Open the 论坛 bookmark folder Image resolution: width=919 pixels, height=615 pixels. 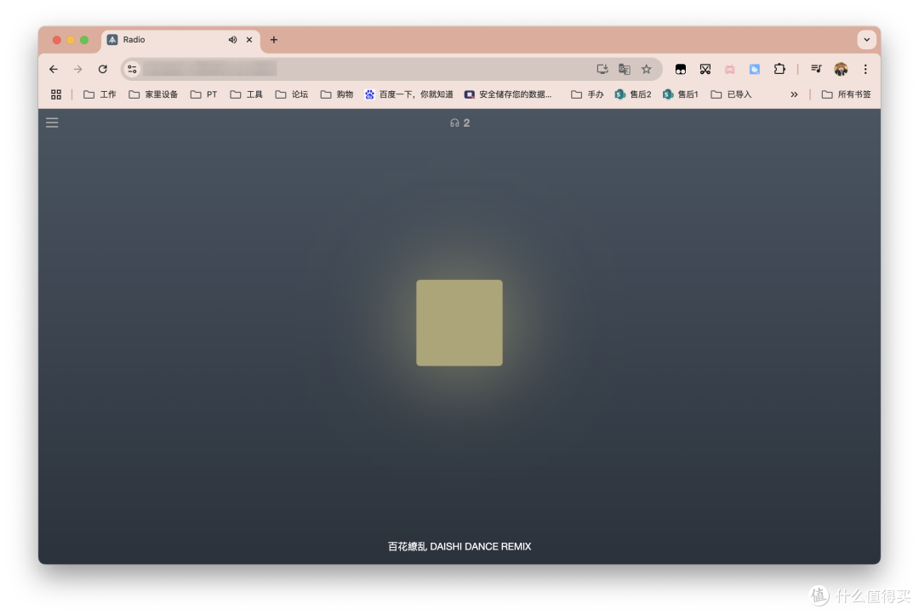tap(291, 94)
